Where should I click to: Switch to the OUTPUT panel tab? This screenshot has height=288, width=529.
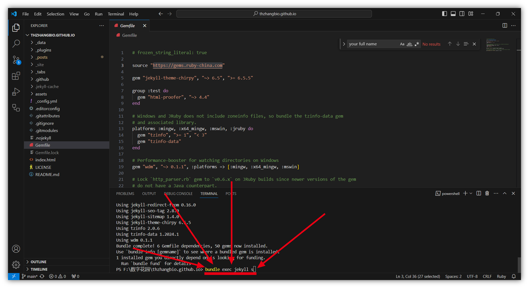[149, 194]
